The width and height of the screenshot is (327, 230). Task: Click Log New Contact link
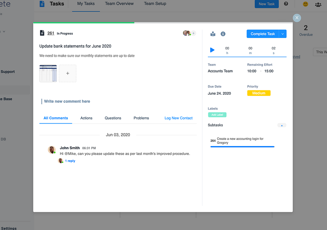pos(178,118)
